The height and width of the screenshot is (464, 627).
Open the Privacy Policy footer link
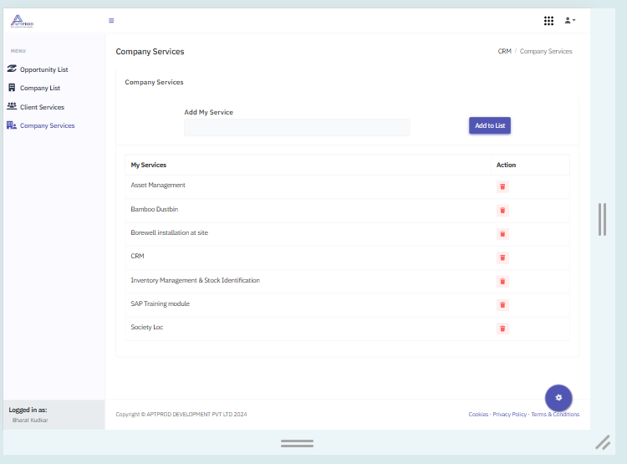coord(509,415)
